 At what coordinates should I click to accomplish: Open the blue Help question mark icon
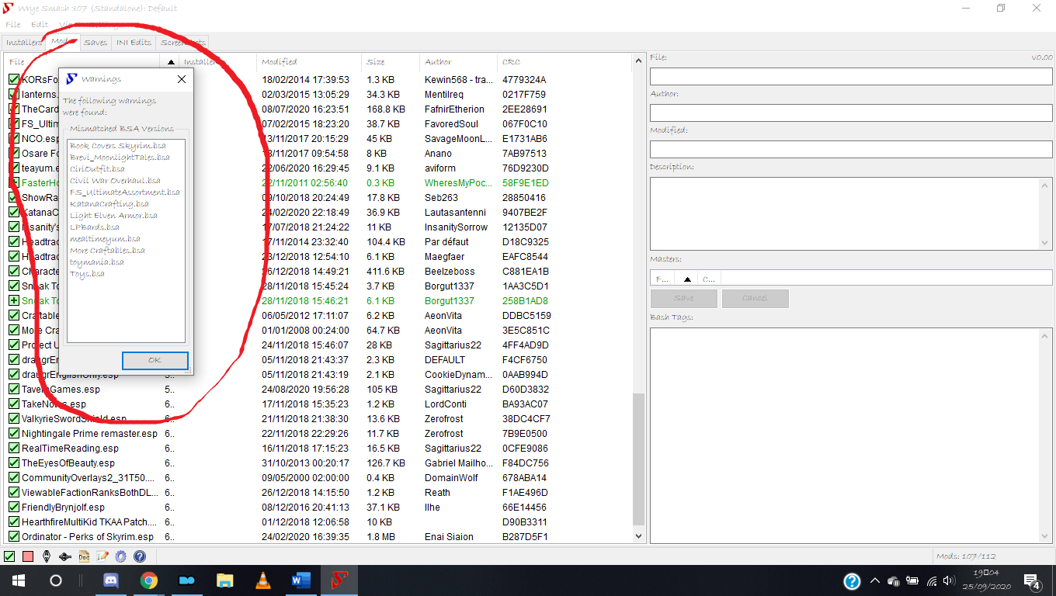(x=140, y=556)
